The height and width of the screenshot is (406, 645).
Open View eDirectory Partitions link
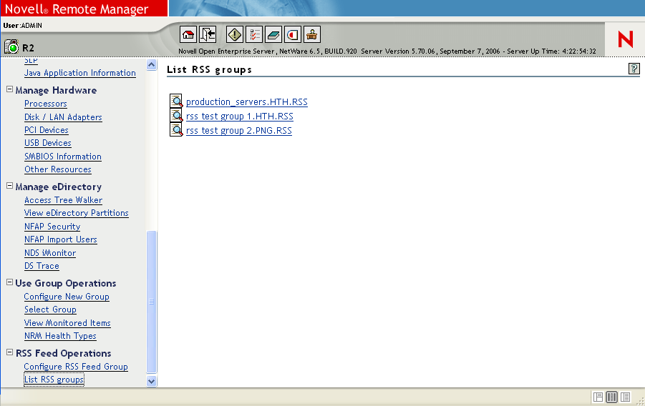[x=77, y=213]
